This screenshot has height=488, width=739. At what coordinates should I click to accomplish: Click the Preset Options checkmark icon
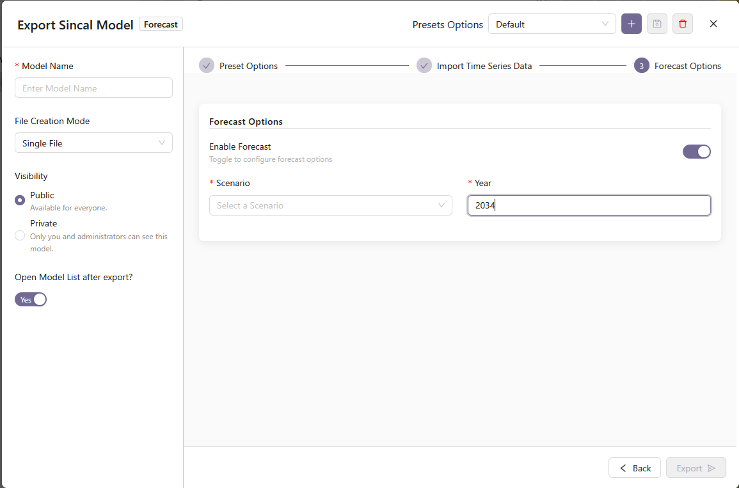point(207,66)
